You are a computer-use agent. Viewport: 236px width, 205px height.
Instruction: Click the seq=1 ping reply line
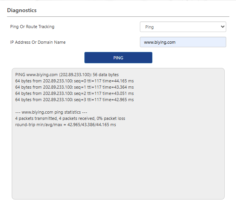pos(74,87)
